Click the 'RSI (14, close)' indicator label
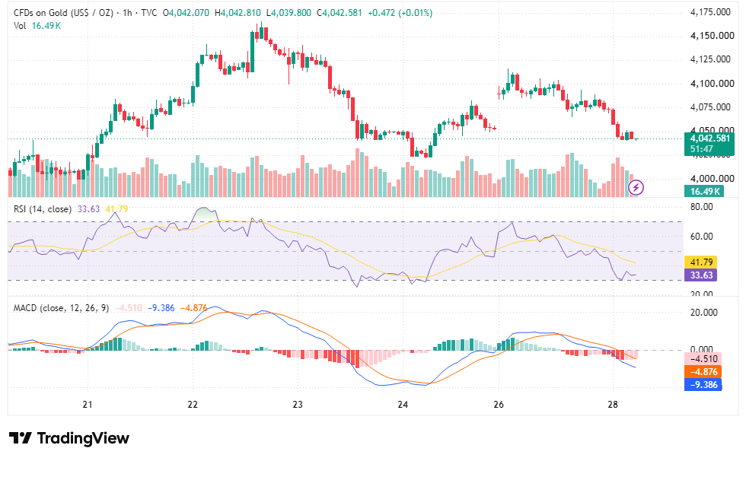Image resolution: width=746 pixels, height=480 pixels. (43, 209)
